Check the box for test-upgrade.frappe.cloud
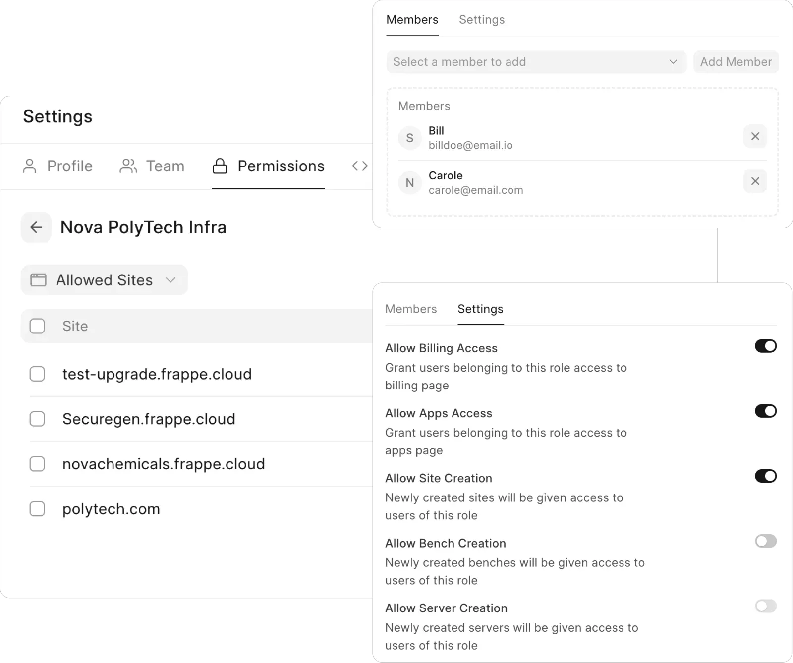The width and height of the screenshot is (793, 663). point(37,374)
